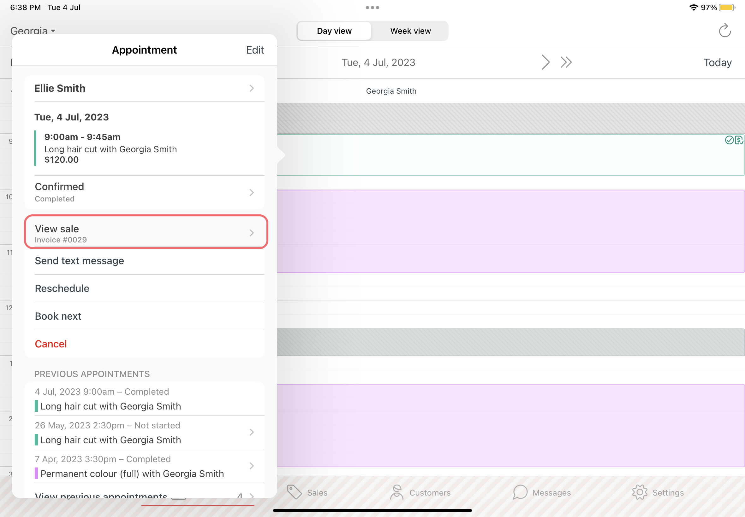The width and height of the screenshot is (745, 517).
Task: Tap the Today button
Action: pyautogui.click(x=717, y=62)
